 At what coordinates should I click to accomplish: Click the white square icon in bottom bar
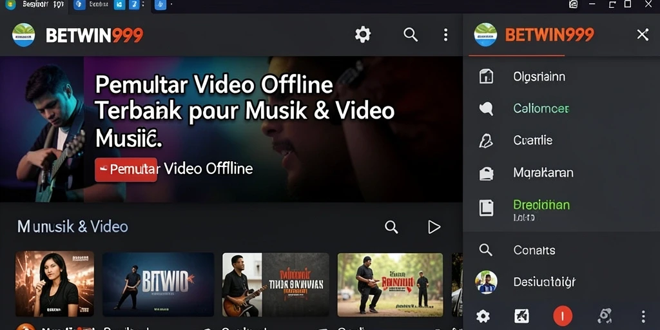coord(521,316)
